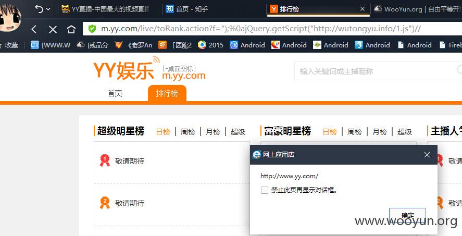Select 月榜 under 富豪明星榜
This screenshot has width=462, height=236.
tap(380, 132)
